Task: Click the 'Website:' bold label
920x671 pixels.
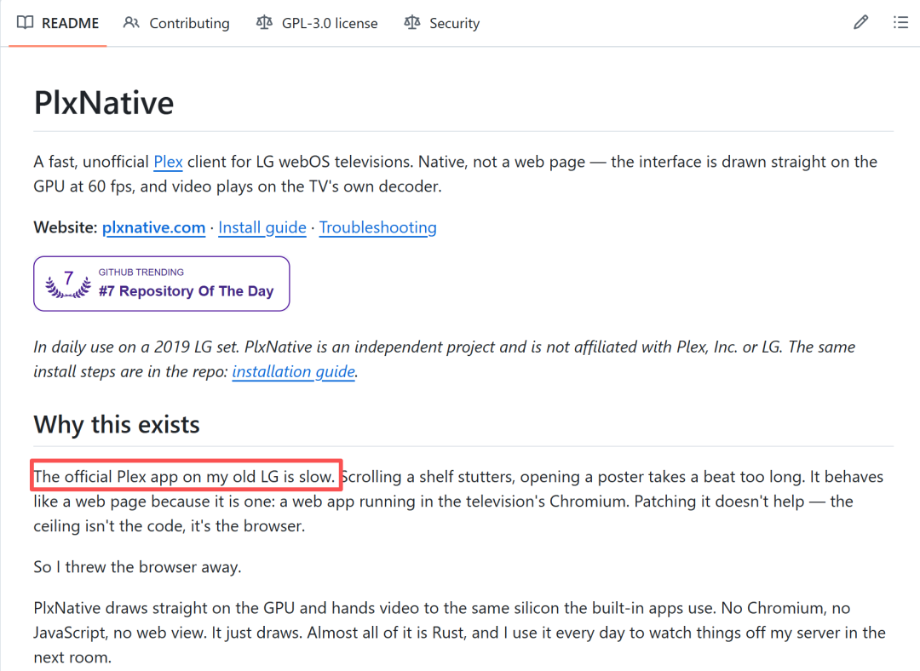Action: point(65,227)
